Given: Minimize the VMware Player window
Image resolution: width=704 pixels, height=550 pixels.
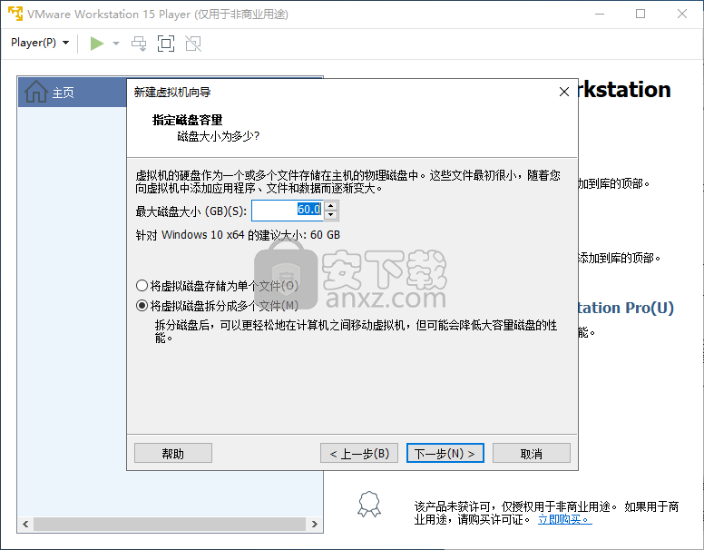Looking at the screenshot, I should click(x=600, y=14).
